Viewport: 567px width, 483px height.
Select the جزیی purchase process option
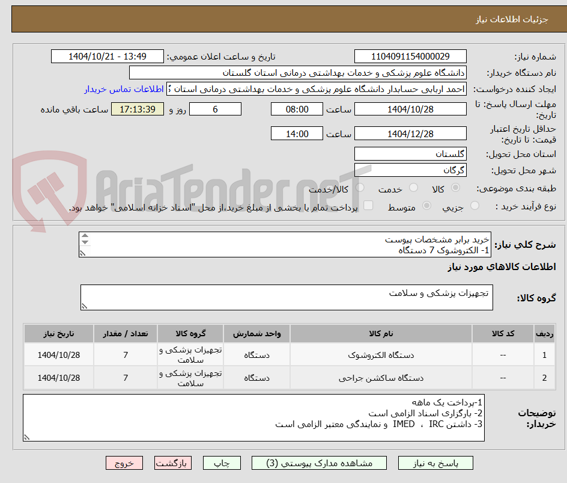click(x=475, y=206)
